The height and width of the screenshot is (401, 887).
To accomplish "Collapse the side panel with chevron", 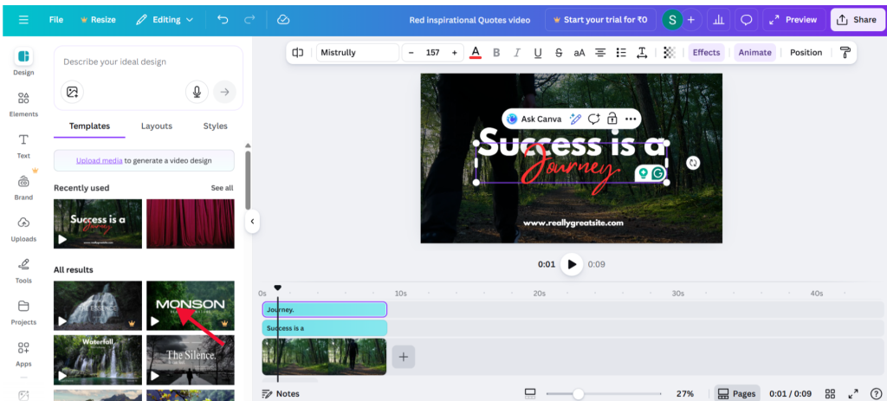I will [x=252, y=222].
